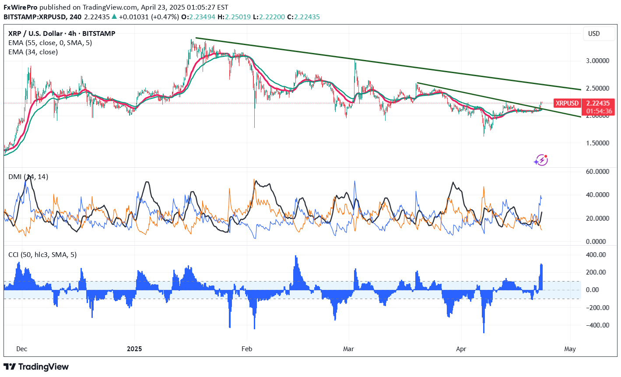Click the FxWirePro author name
The image size is (621, 377).
coord(21,7)
